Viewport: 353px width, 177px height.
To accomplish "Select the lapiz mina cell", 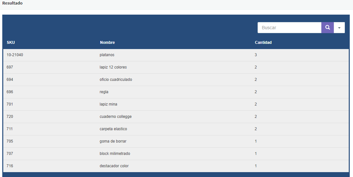I will (x=108, y=104).
